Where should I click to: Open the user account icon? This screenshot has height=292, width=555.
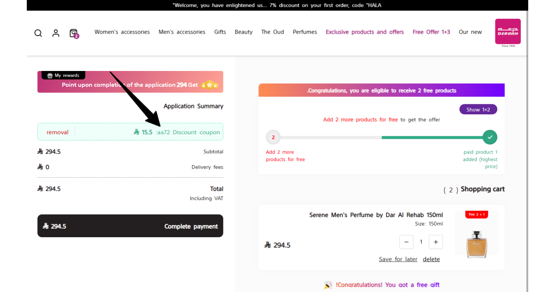click(56, 33)
